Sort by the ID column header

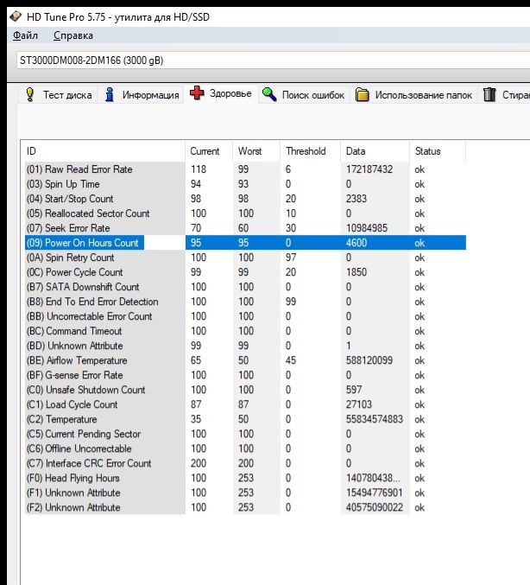click(x=103, y=151)
